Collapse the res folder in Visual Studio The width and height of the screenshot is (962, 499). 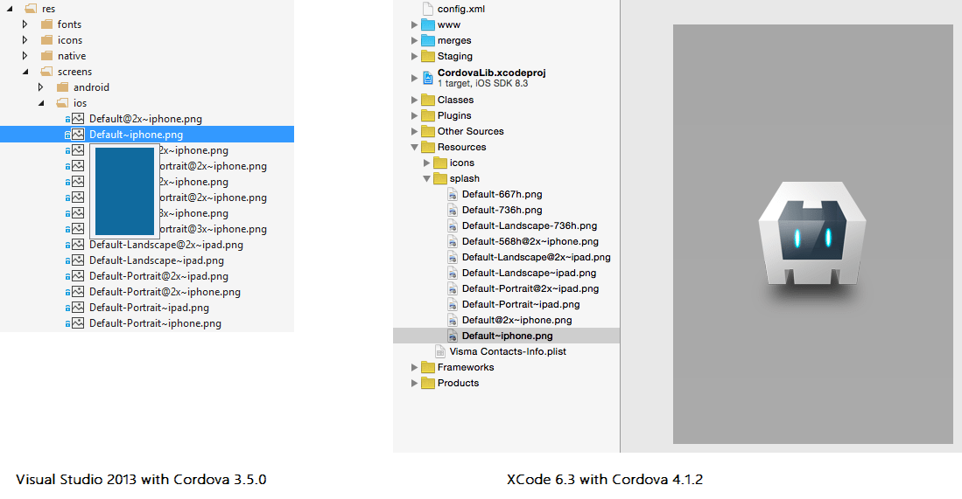(10, 9)
